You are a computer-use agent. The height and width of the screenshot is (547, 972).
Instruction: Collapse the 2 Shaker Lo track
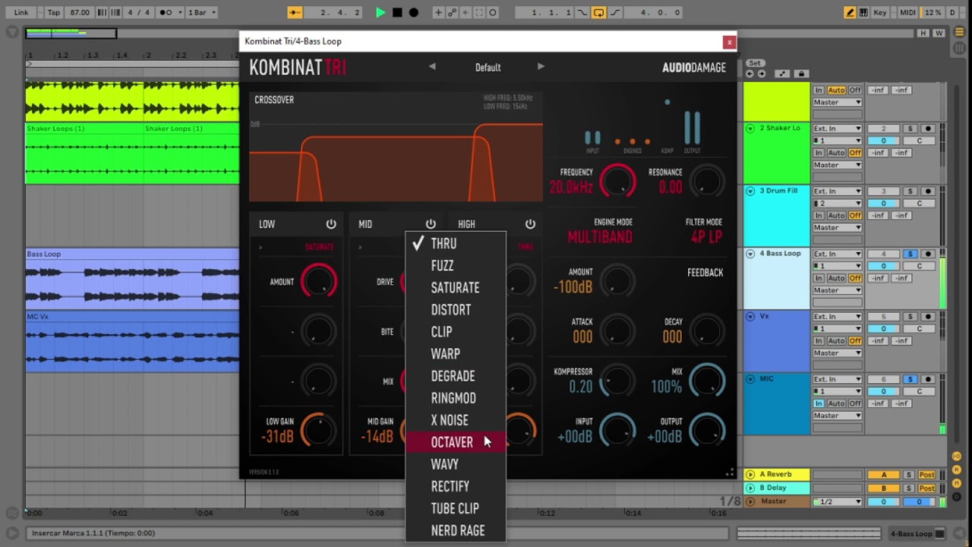point(750,128)
